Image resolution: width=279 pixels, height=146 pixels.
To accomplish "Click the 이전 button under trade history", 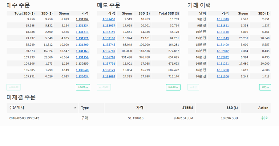I will [265, 87].
